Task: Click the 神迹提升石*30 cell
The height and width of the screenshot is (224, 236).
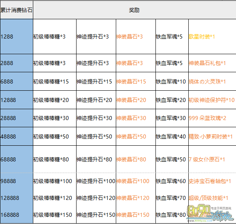Action: 96,118
